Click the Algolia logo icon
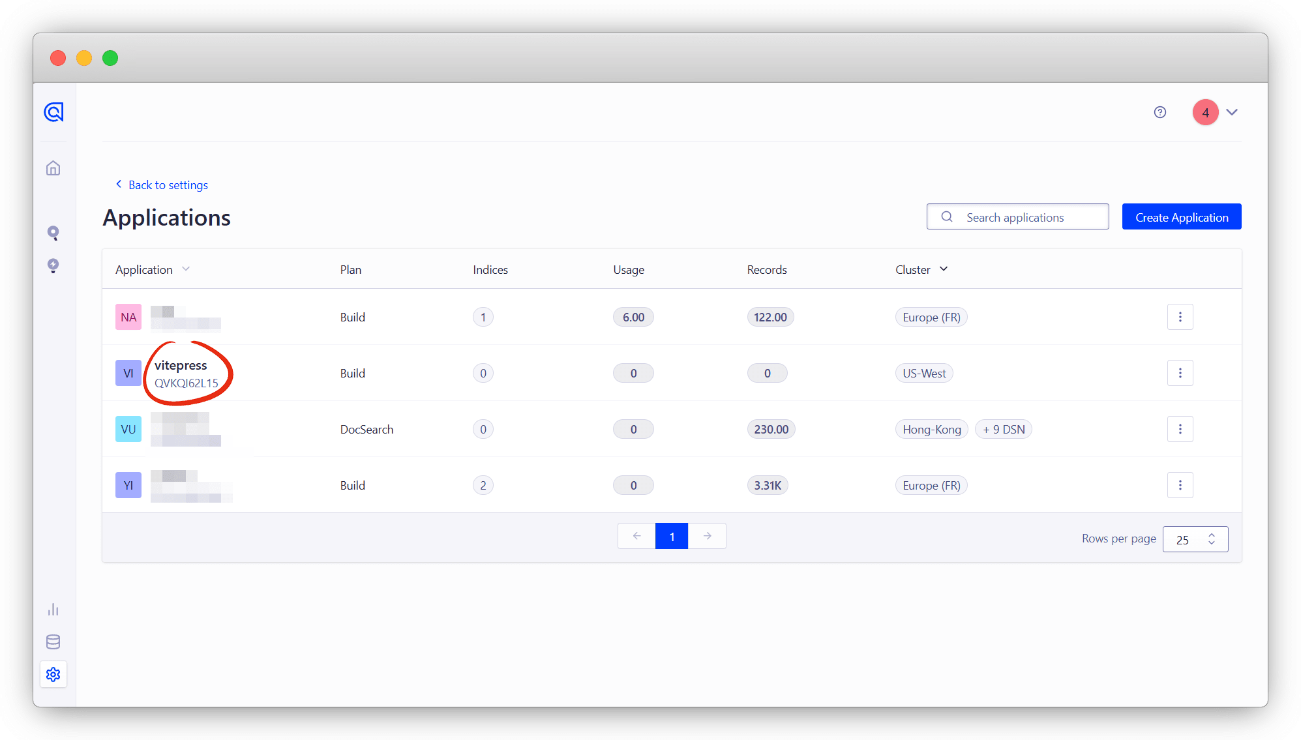 53,112
